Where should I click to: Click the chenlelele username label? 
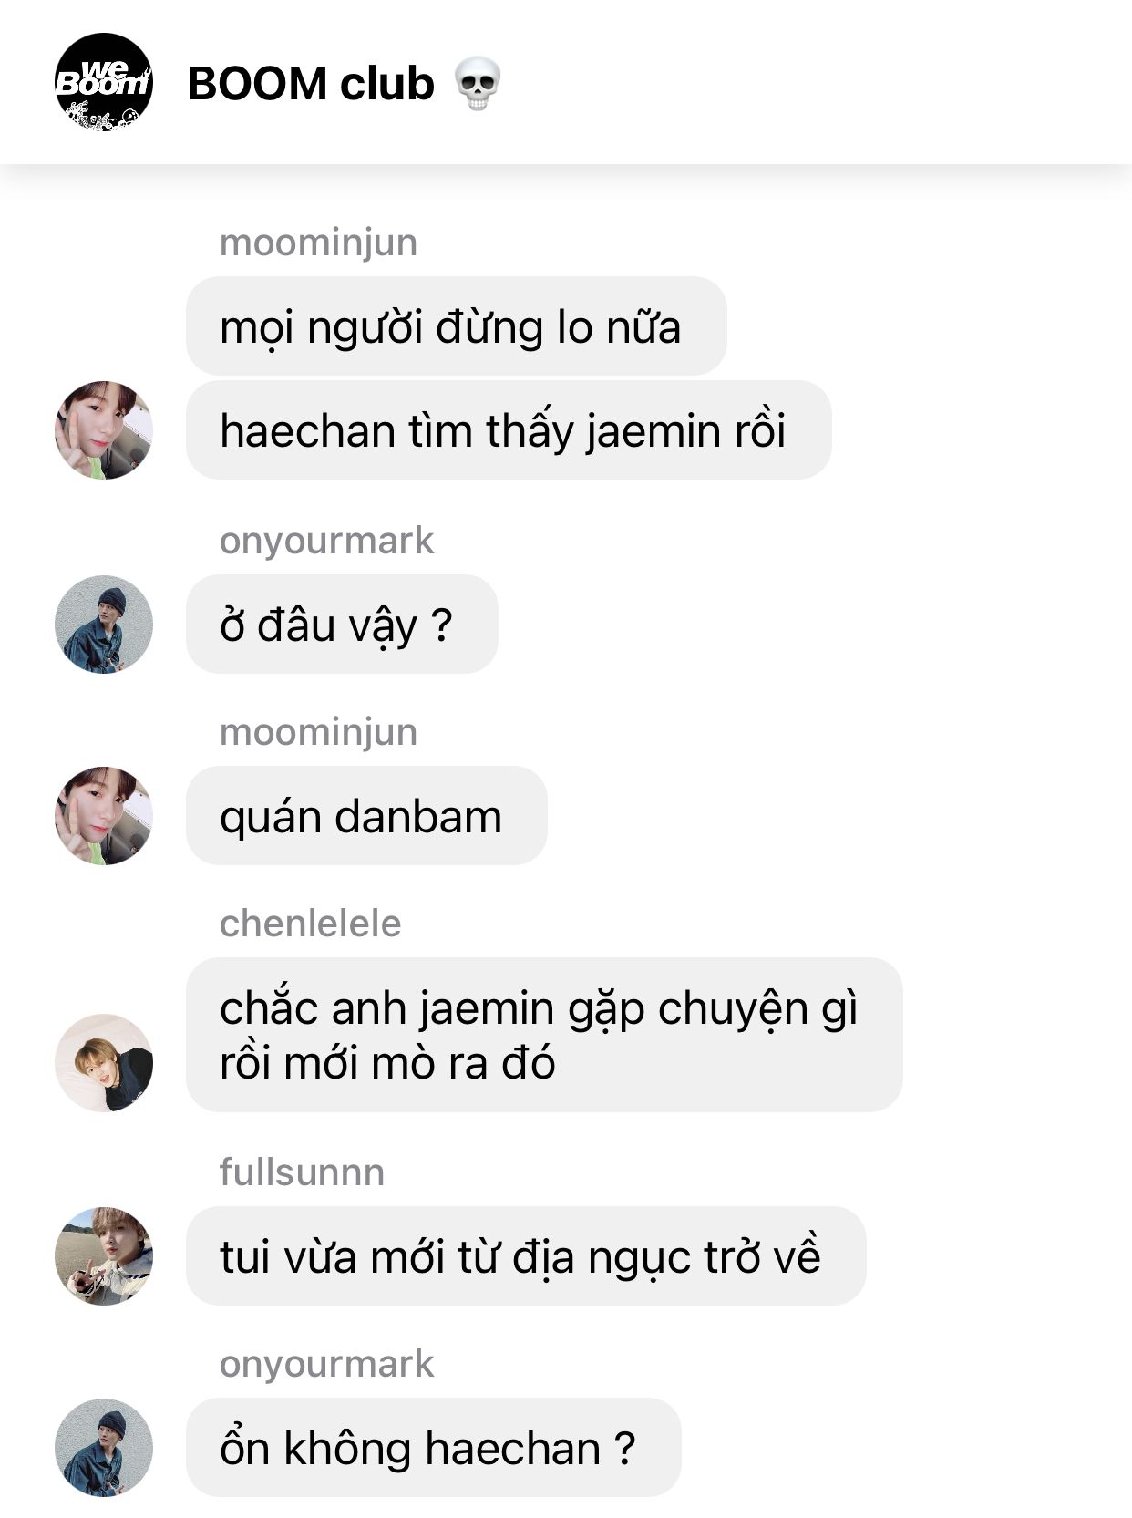(x=310, y=924)
